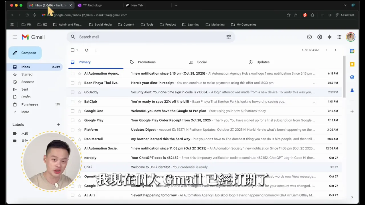Compose a new email
The height and width of the screenshot is (205, 365).
(25, 53)
